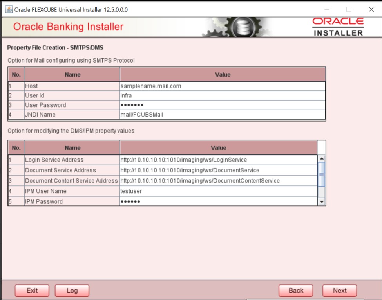
Task: Edit the Login Service Address URL value
Action: pyautogui.click(x=218, y=160)
